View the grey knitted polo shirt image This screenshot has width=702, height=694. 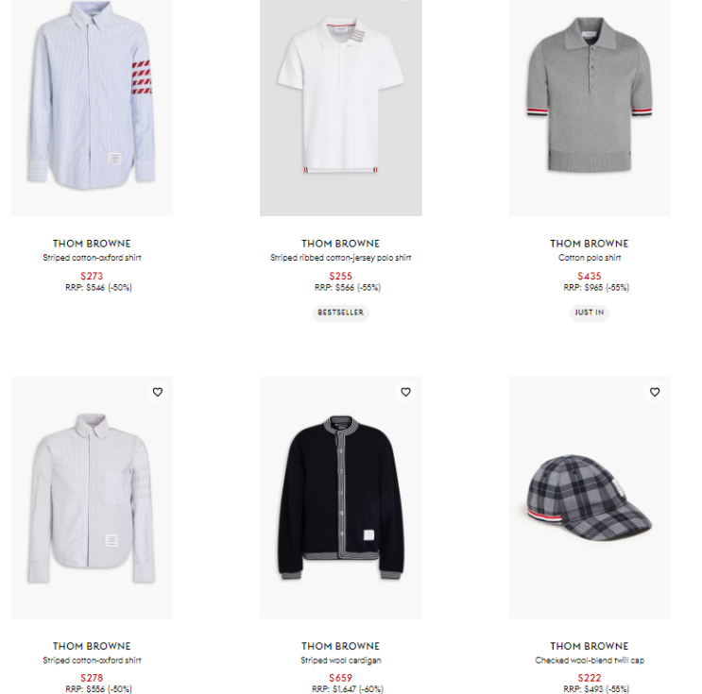(590, 108)
